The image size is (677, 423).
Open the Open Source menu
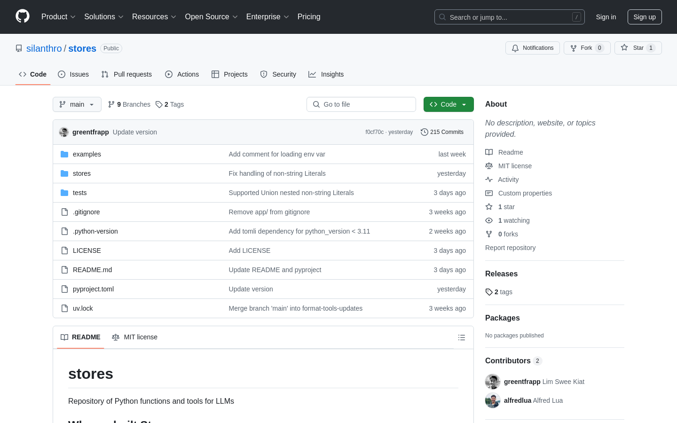[x=211, y=17]
